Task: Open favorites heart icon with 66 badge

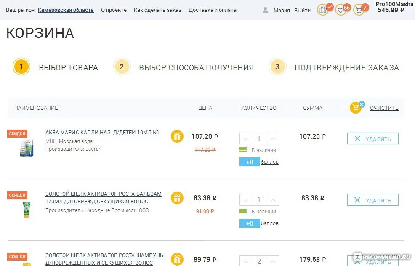Action: point(341,11)
